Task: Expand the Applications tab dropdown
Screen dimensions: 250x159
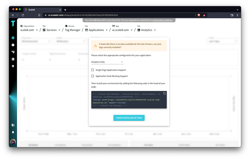Action: click(x=107, y=30)
